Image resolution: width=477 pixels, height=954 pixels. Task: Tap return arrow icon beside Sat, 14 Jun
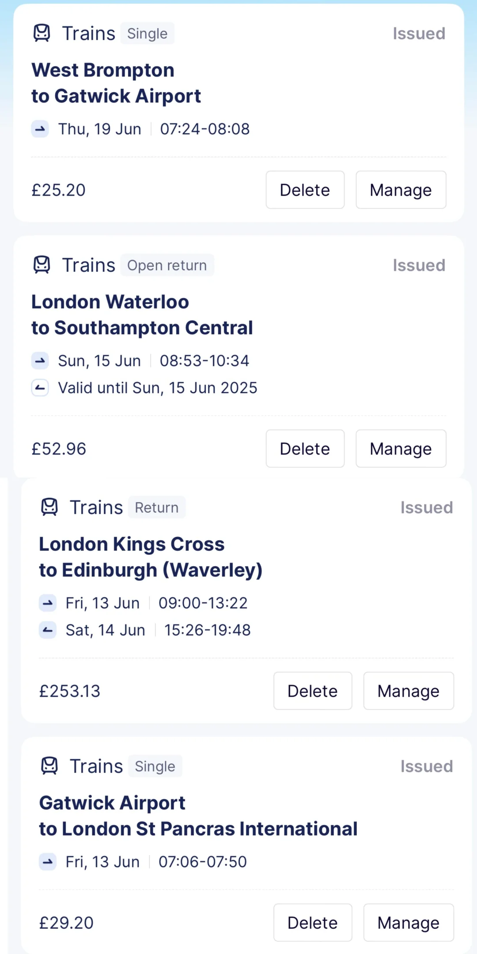click(47, 630)
